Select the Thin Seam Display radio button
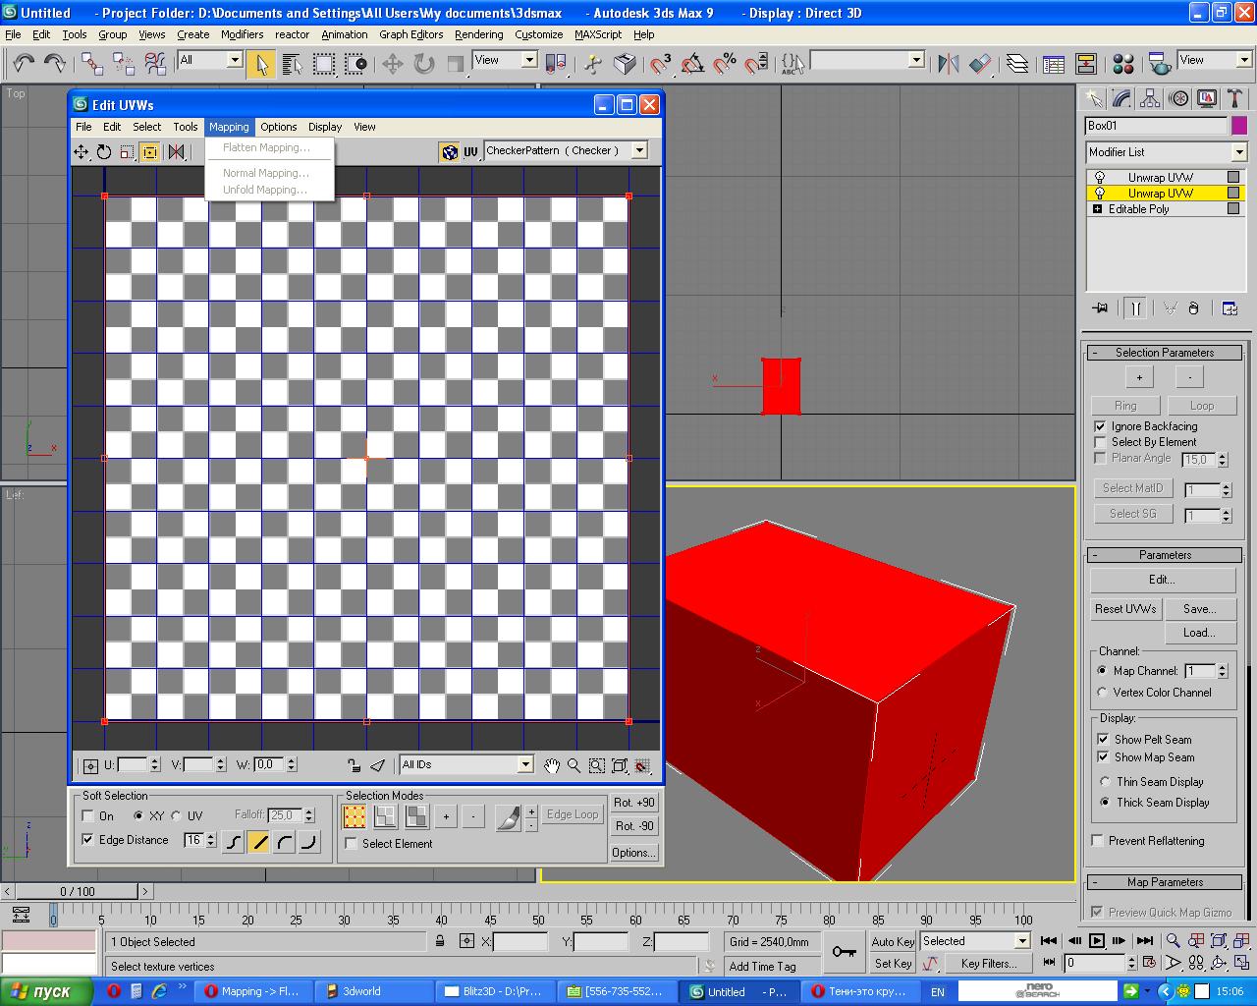Viewport: 1257px width, 1006px height. pyautogui.click(x=1103, y=782)
